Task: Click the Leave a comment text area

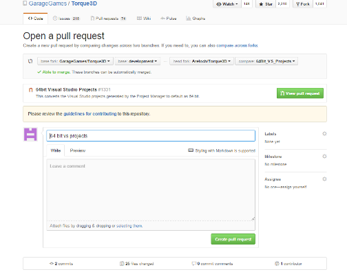Action: [x=151, y=190]
